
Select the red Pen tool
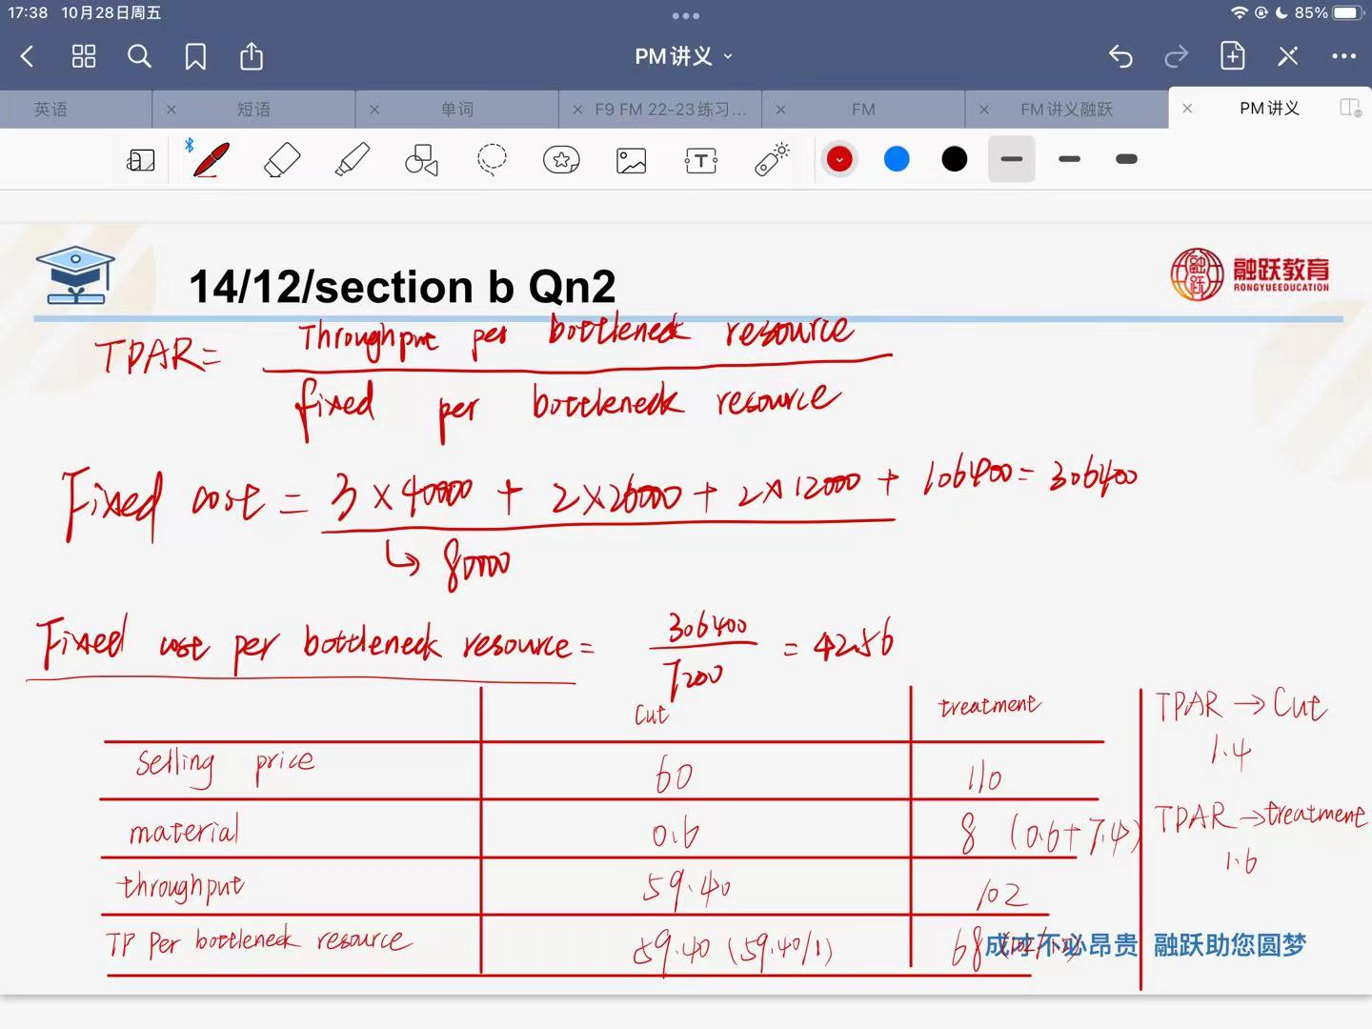pyautogui.click(x=211, y=160)
